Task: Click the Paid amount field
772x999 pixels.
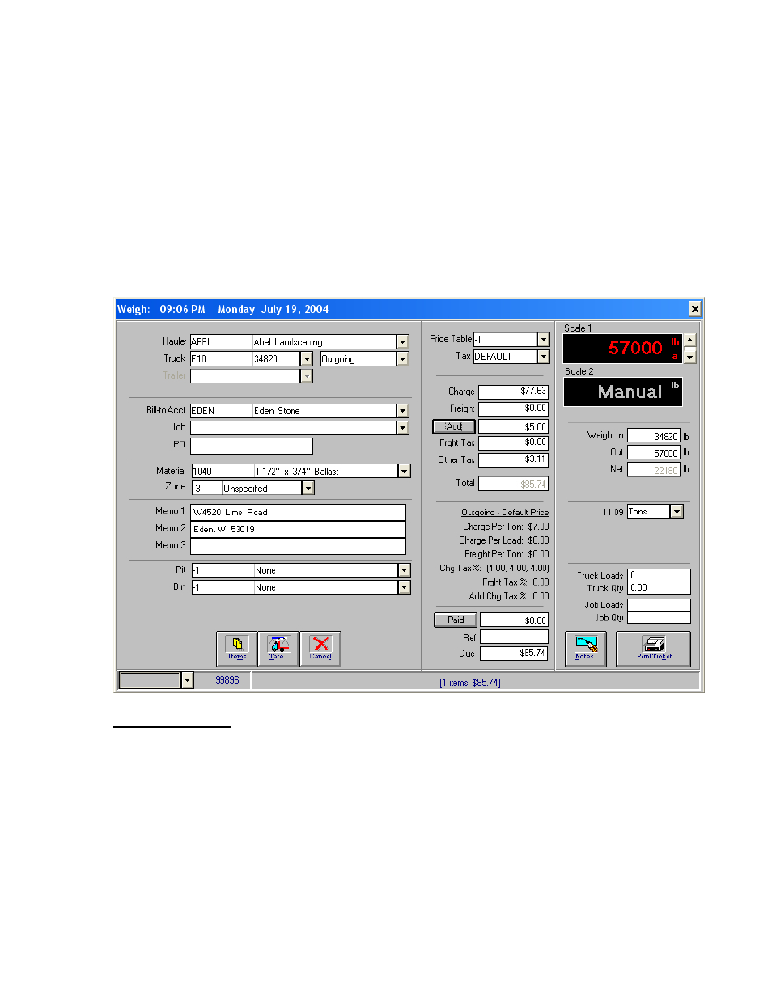Action: coord(514,620)
